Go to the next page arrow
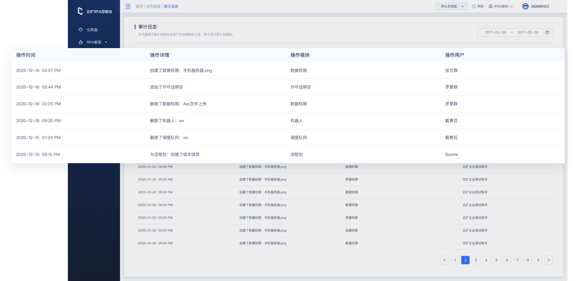The width and height of the screenshot is (576, 281). point(548,260)
